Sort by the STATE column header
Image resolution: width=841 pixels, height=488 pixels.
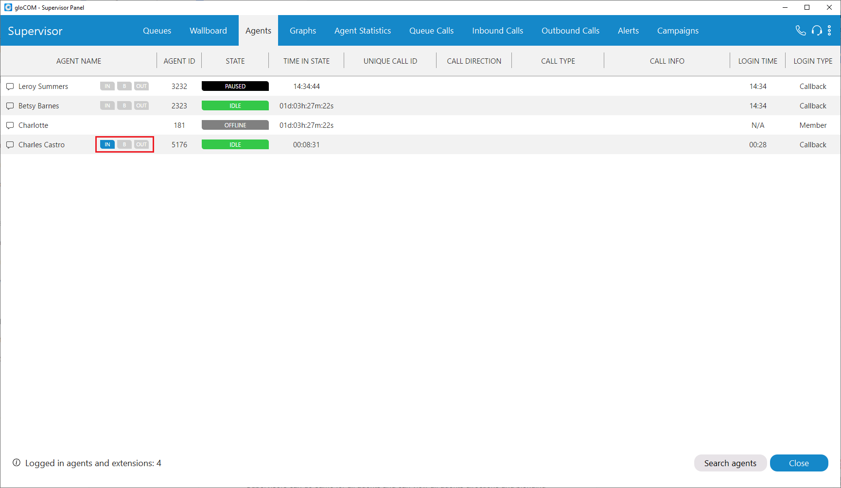[x=235, y=61]
